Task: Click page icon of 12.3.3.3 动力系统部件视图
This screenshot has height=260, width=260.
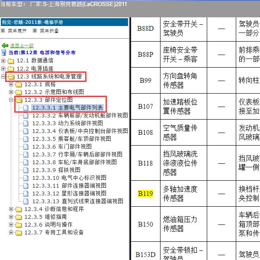Action: [26, 123]
